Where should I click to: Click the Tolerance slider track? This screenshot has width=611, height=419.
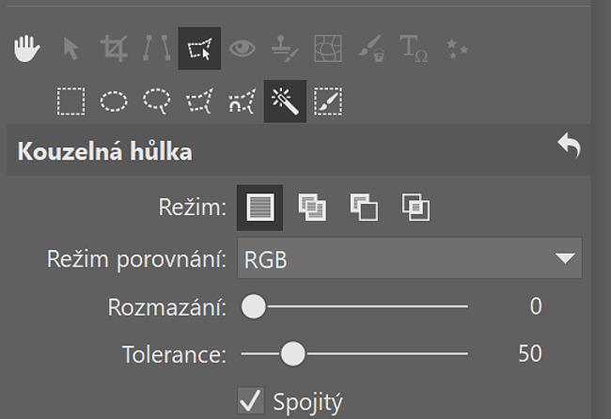click(x=354, y=353)
